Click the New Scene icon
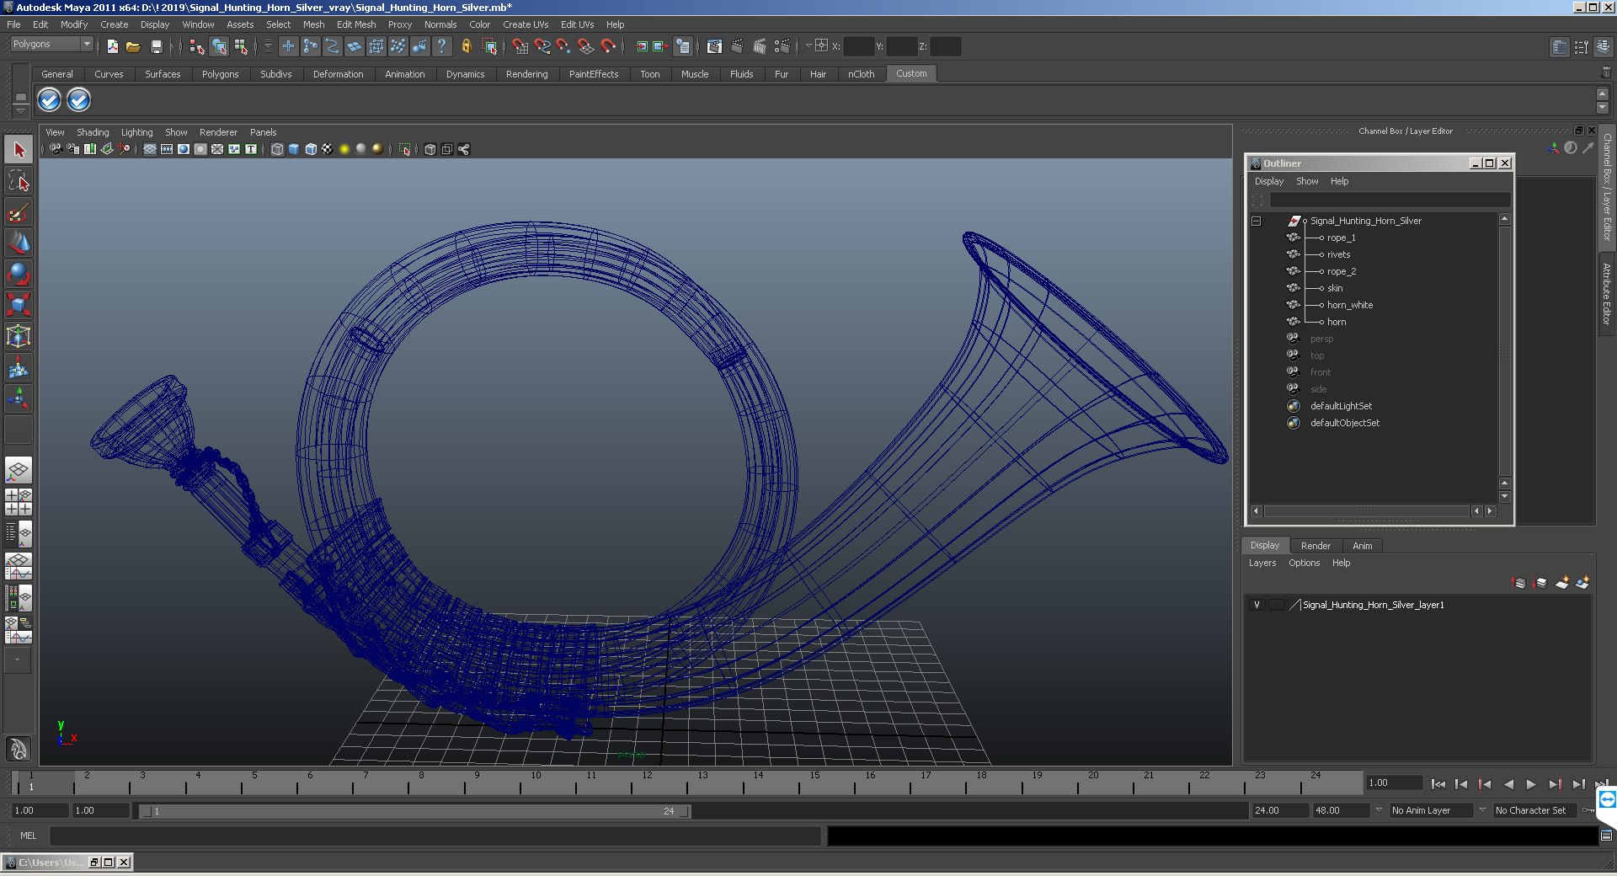 tap(112, 46)
